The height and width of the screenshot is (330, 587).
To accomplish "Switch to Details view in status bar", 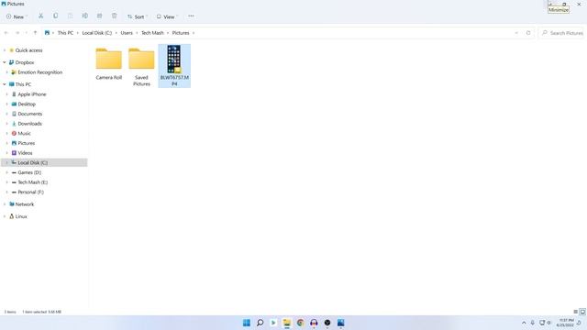I will pyautogui.click(x=575, y=312).
